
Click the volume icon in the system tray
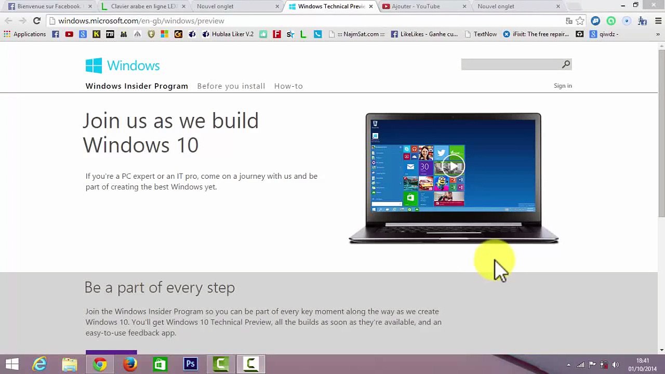point(616,365)
